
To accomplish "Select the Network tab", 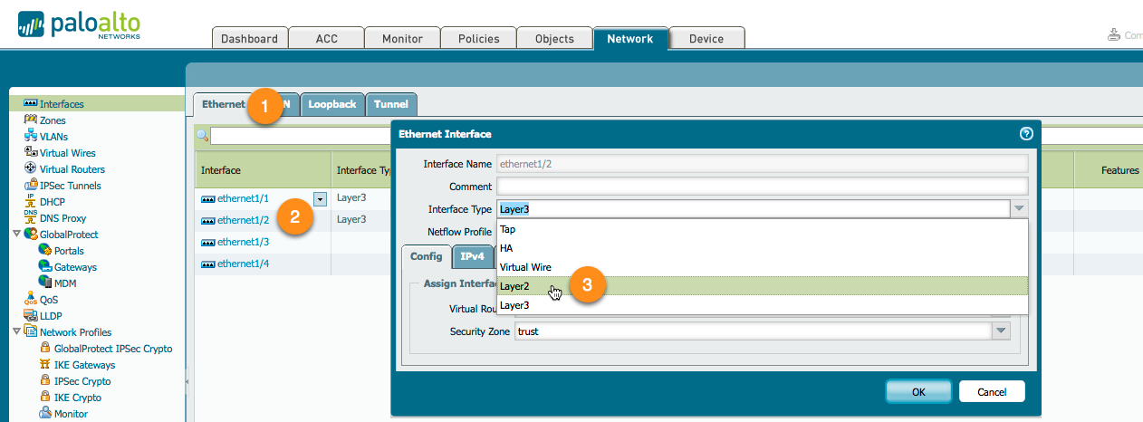I will [630, 39].
